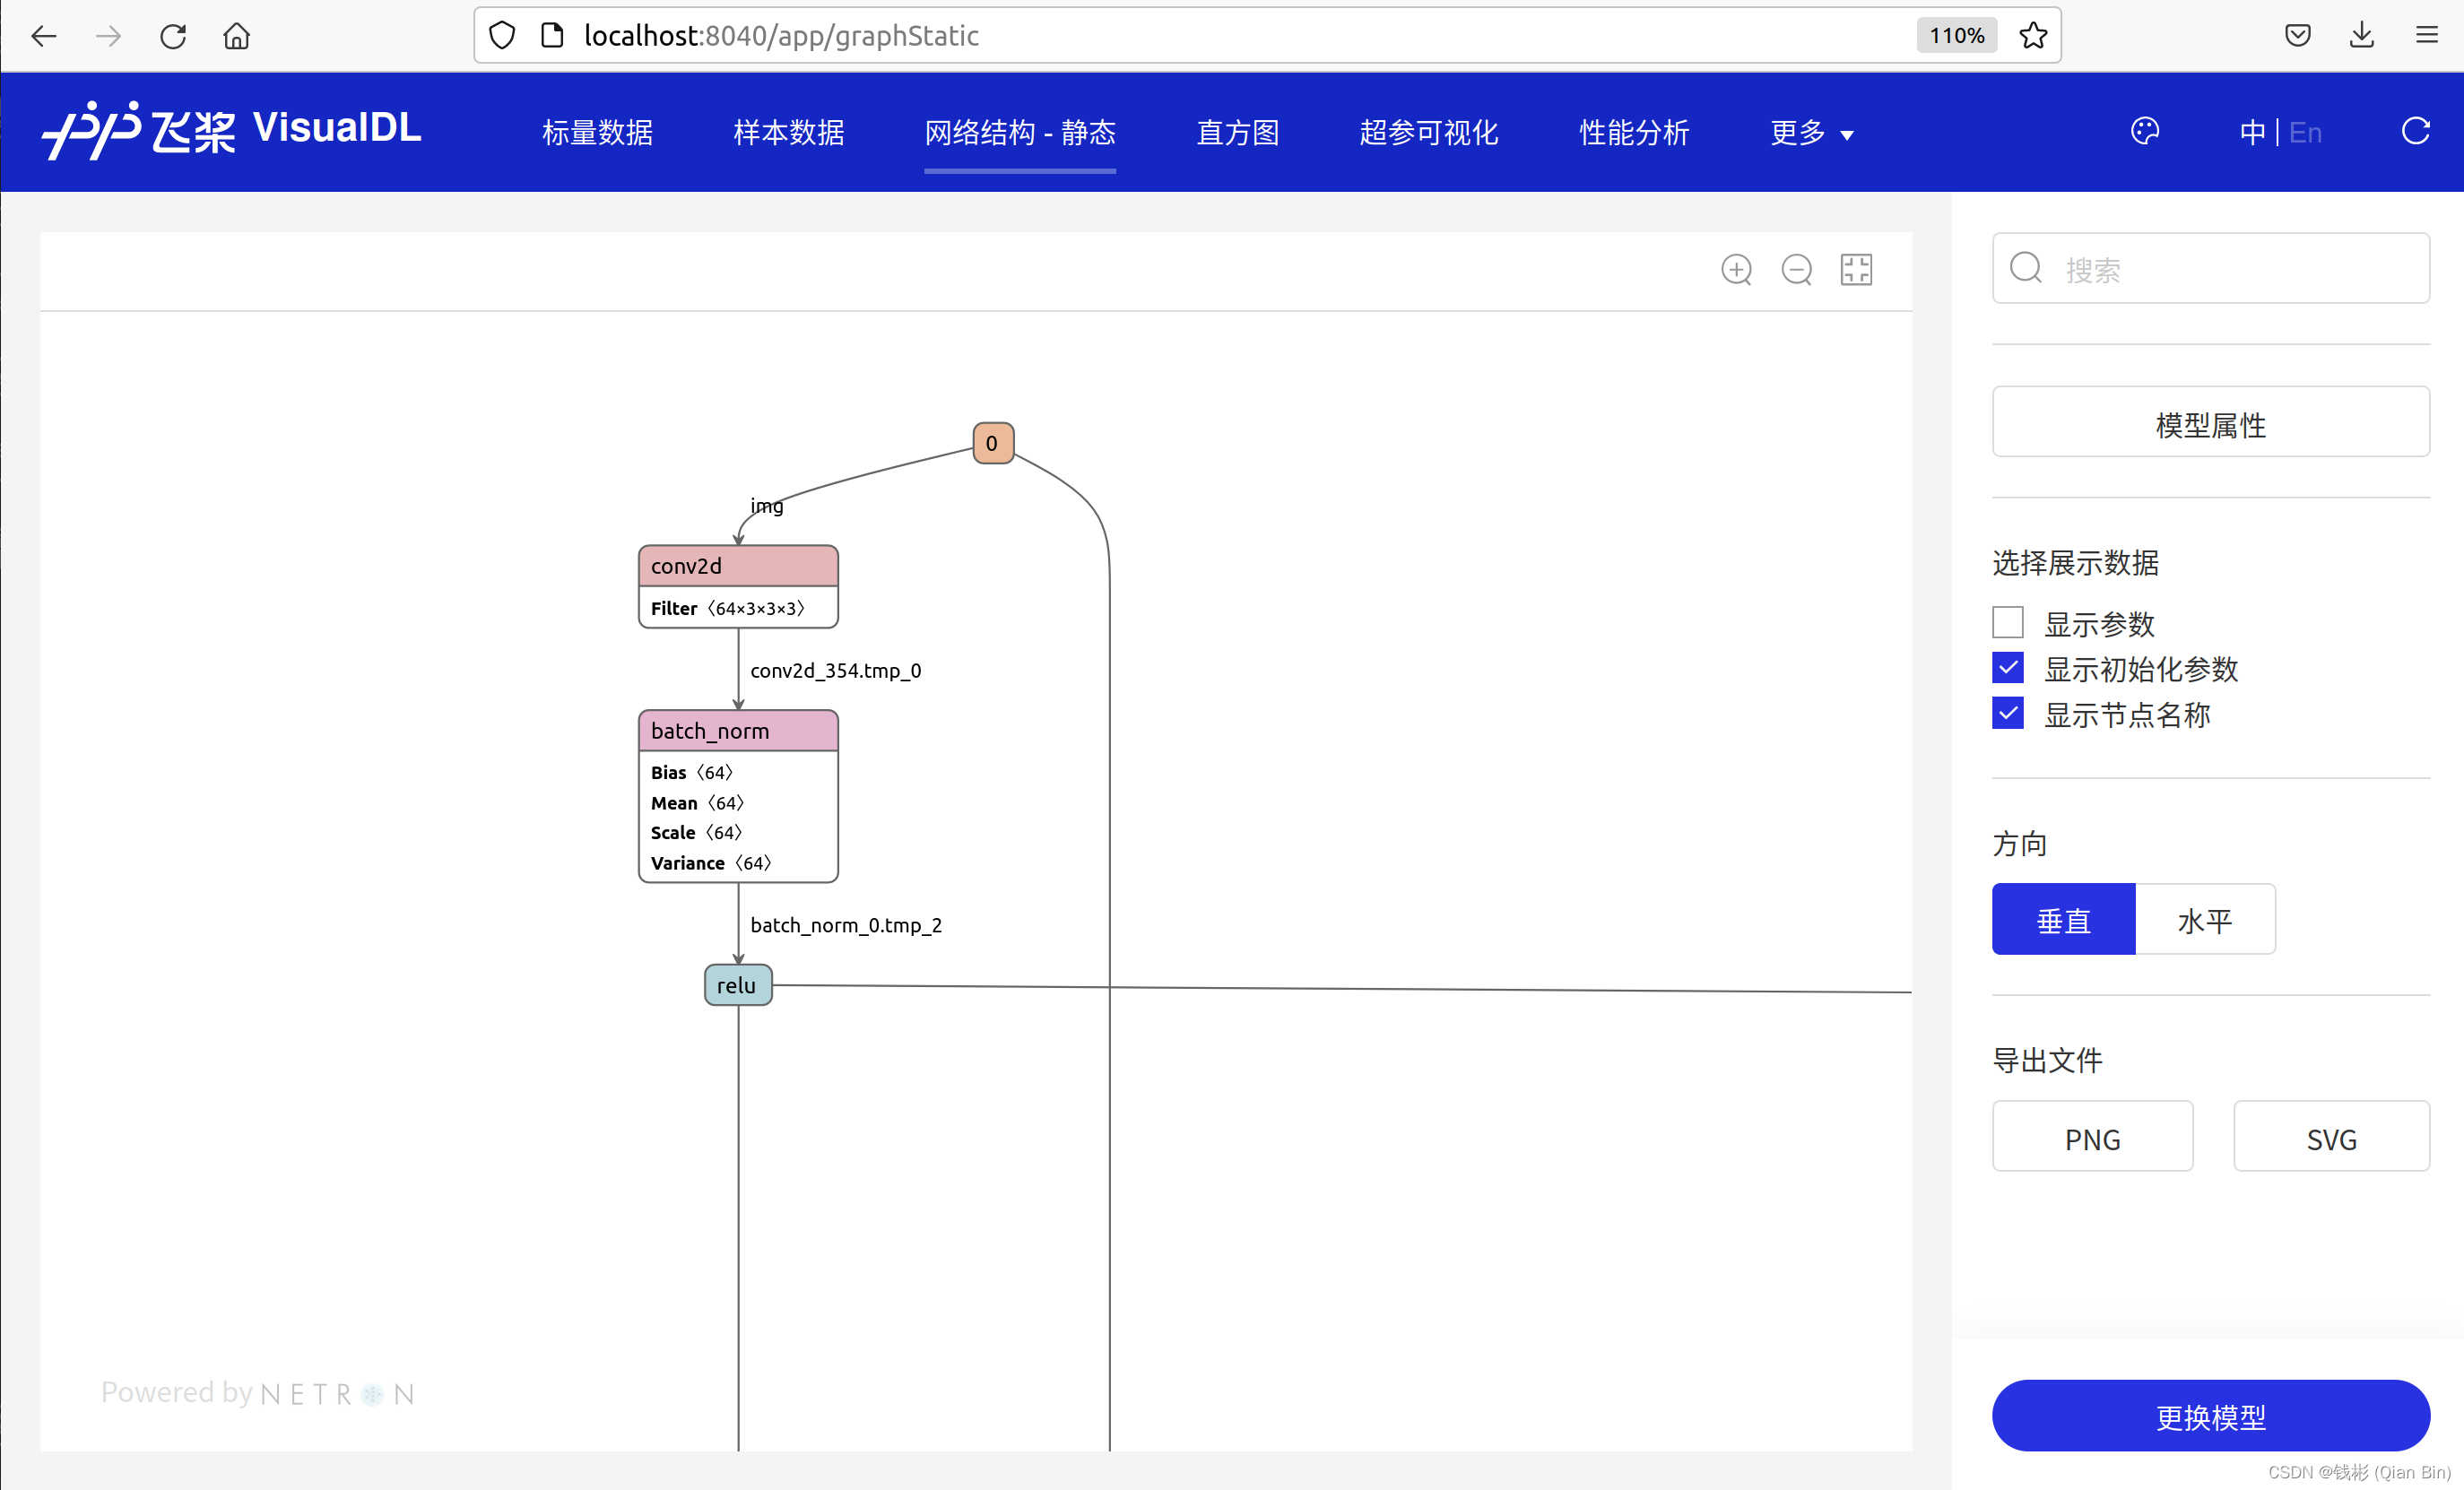2464x1490 pixels.
Task: Click the refresh icon in VisualDL header
Action: [x=2415, y=131]
